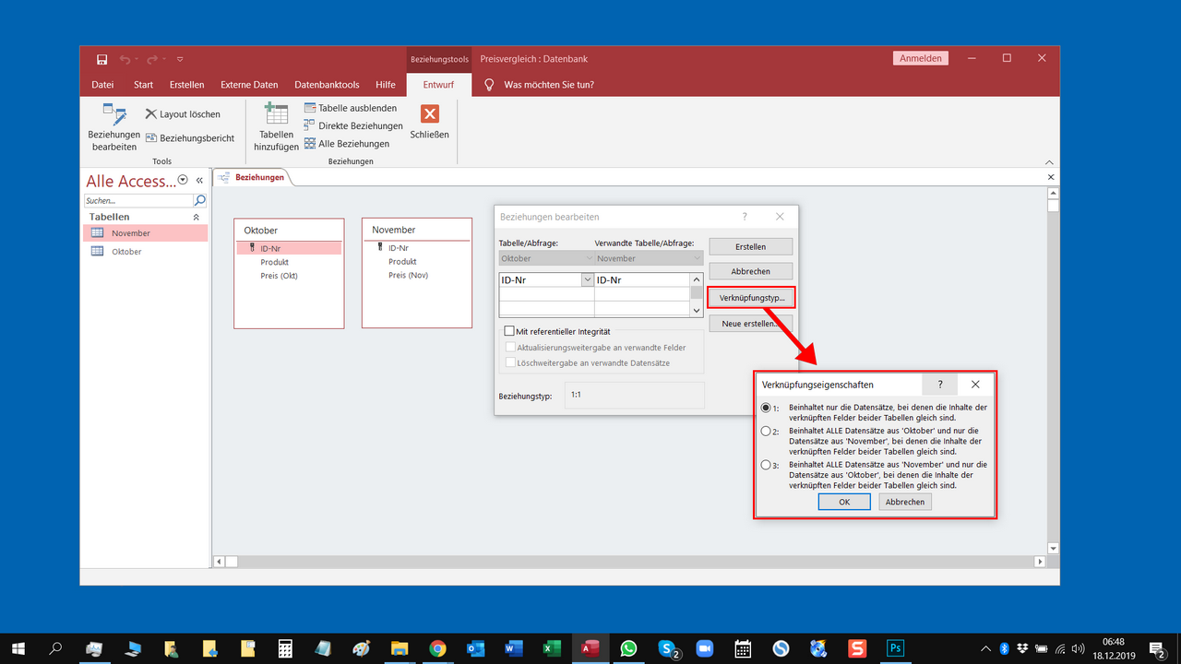
Task: Click help question mark in Beziehungen bearbeiten dialog
Action: (745, 217)
